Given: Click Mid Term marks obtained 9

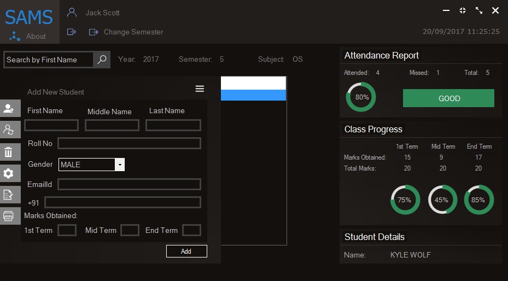Looking at the screenshot, I should (441, 157).
